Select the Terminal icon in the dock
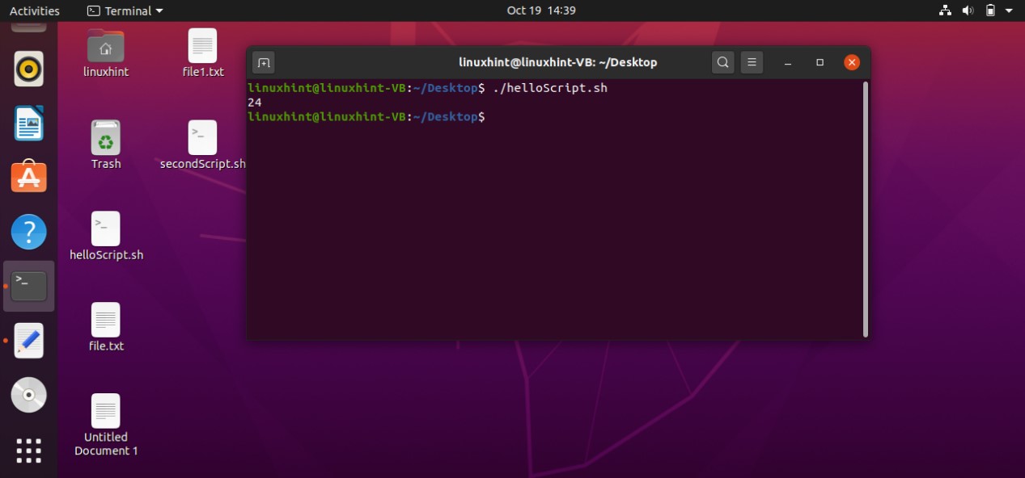Viewport: 1025px width, 478px height. pos(29,286)
